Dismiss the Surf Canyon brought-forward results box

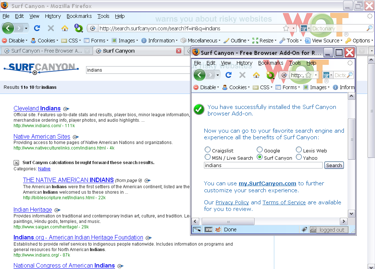point(16,163)
